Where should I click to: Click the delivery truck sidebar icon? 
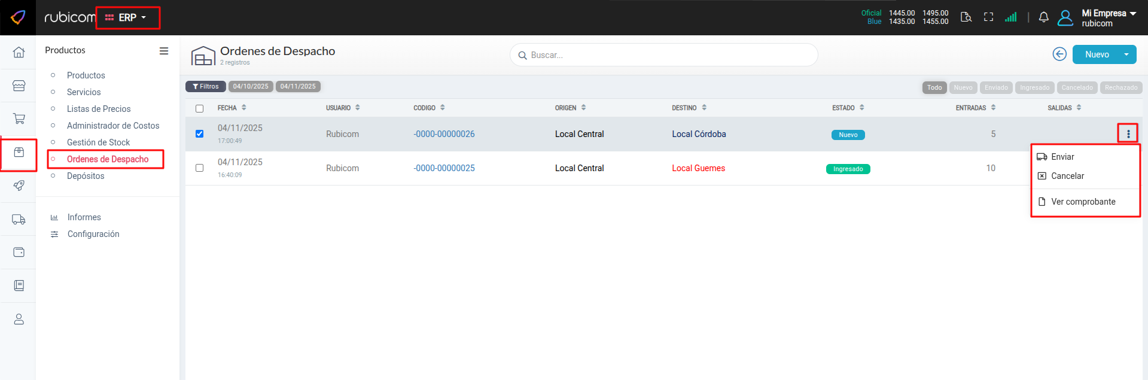pyautogui.click(x=19, y=220)
